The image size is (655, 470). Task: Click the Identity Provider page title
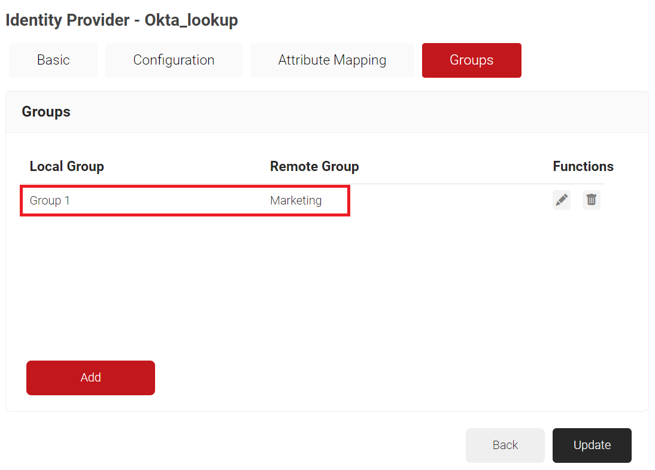click(67, 20)
